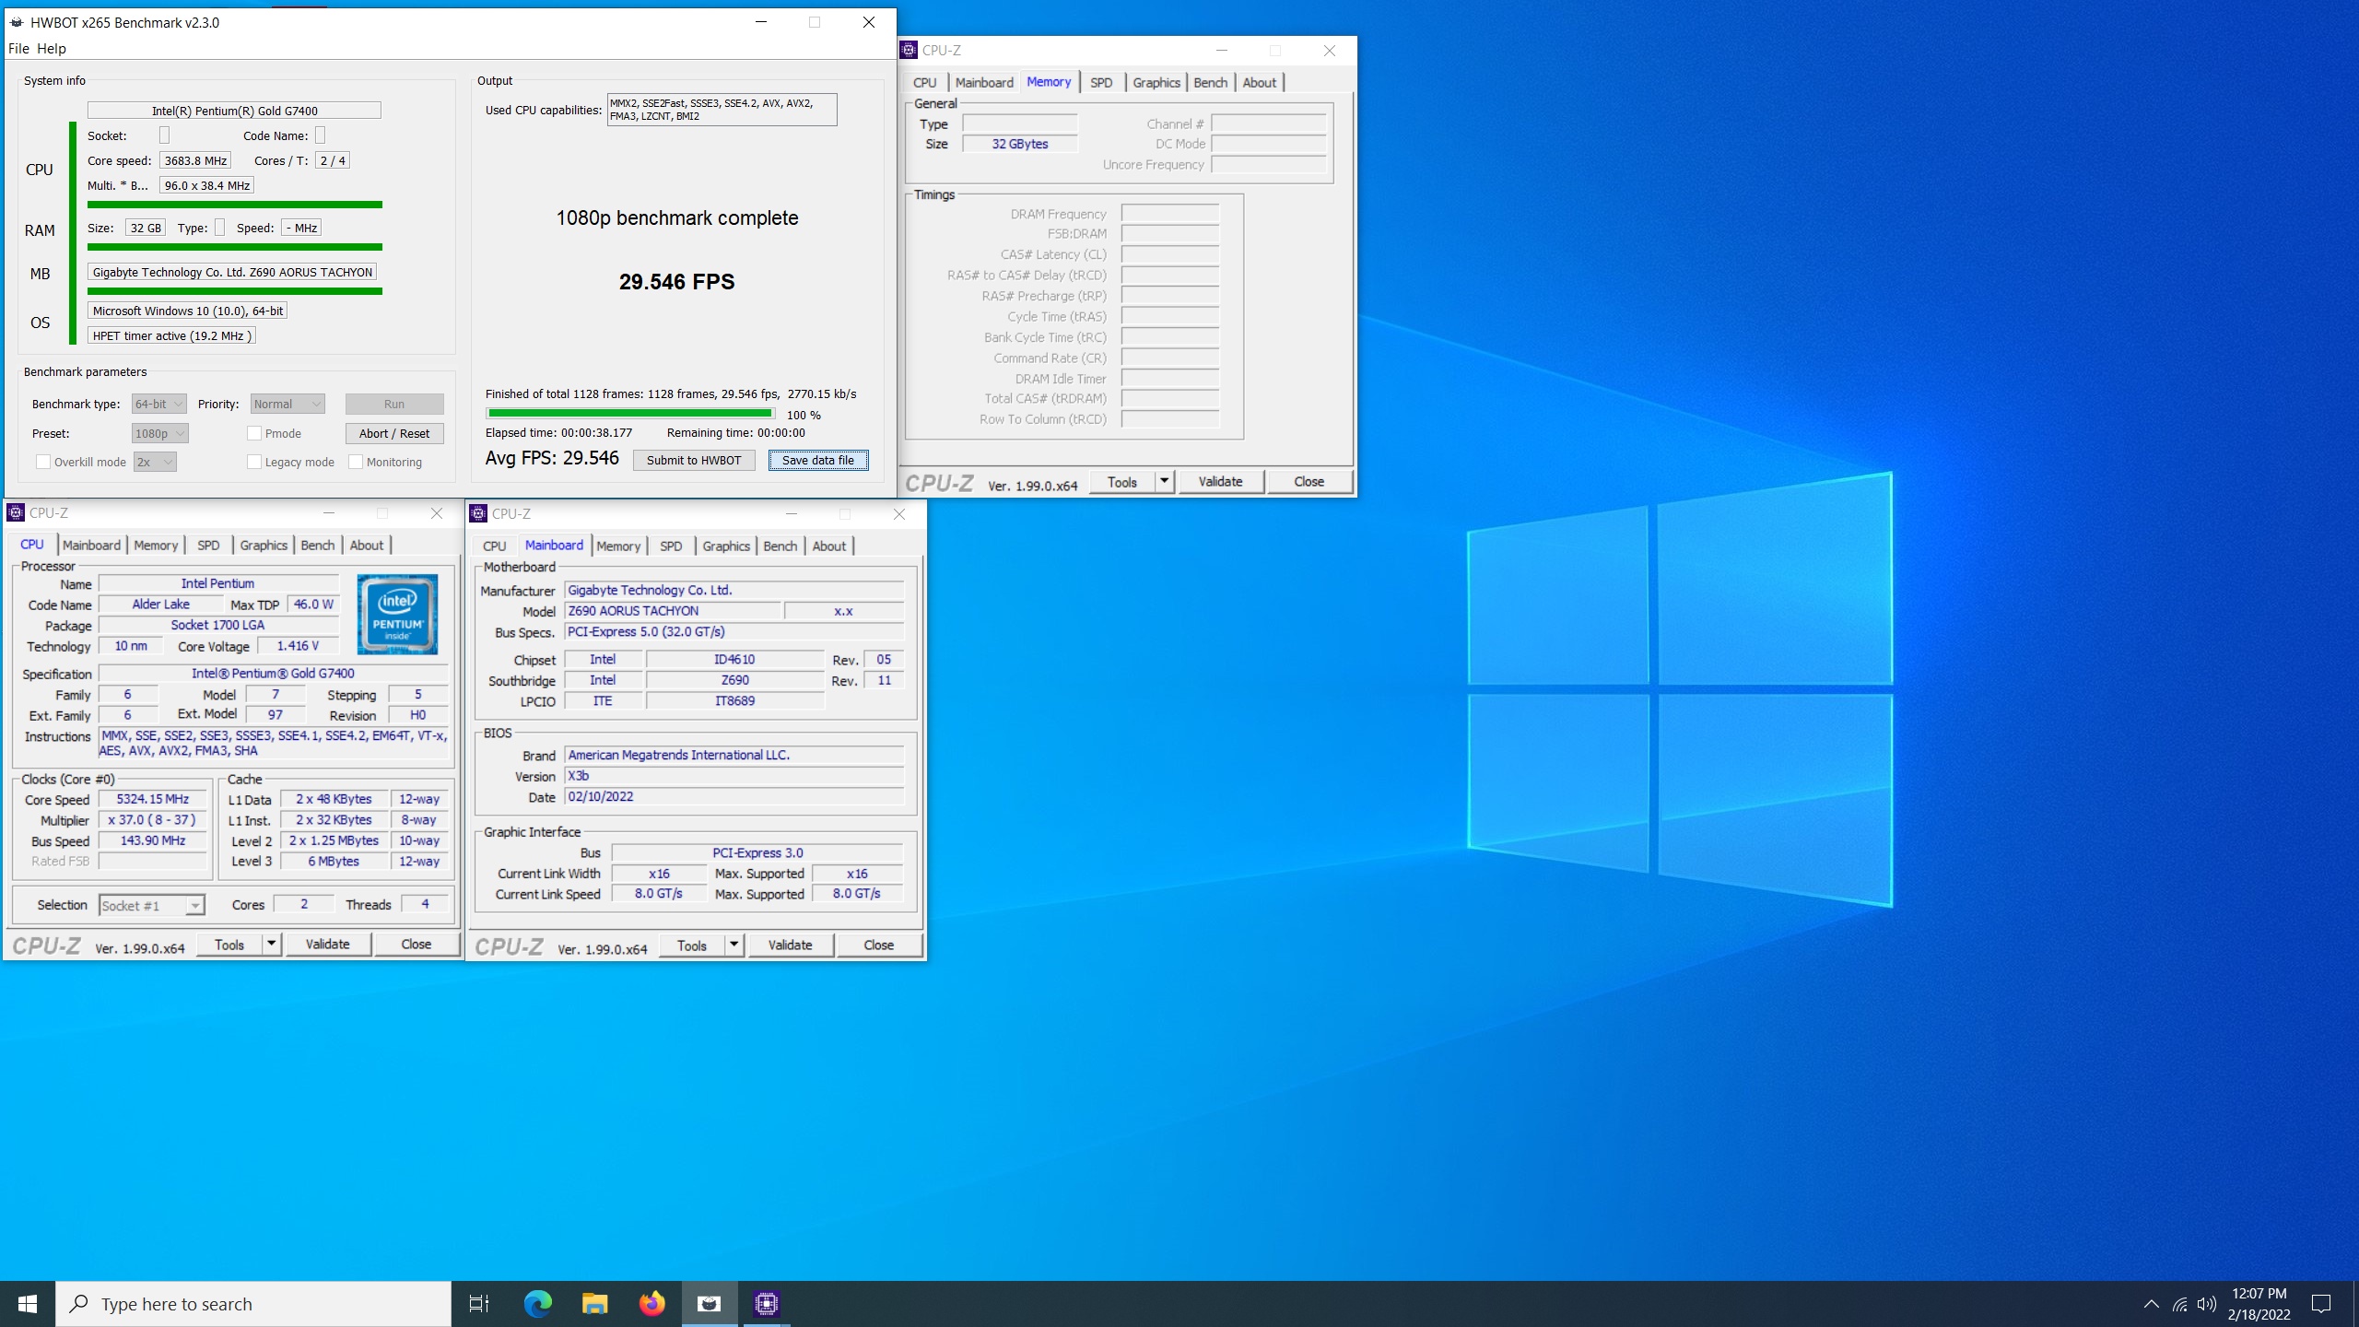Click CPU-Z CPU window title icon
Image resolution: width=2359 pixels, height=1327 pixels.
pos(16,513)
